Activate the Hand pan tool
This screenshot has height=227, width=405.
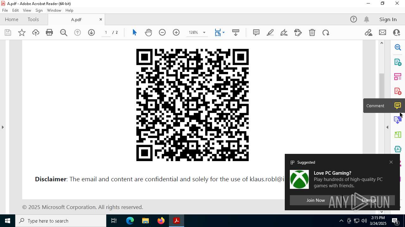coord(148,32)
